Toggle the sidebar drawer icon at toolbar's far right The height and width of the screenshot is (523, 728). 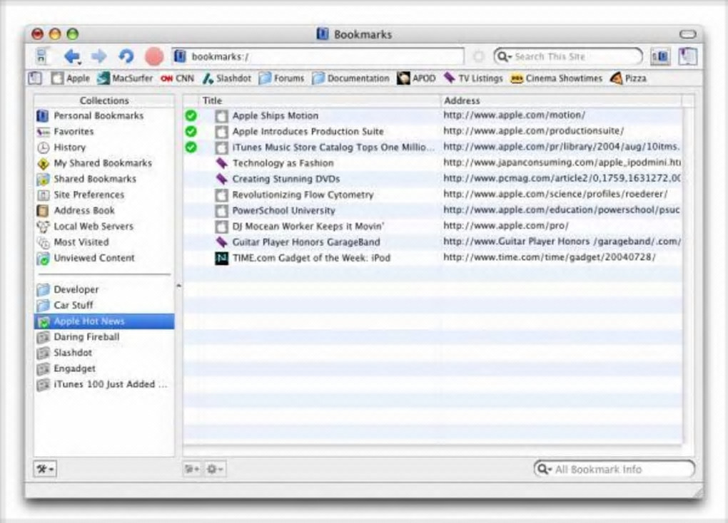(x=687, y=56)
